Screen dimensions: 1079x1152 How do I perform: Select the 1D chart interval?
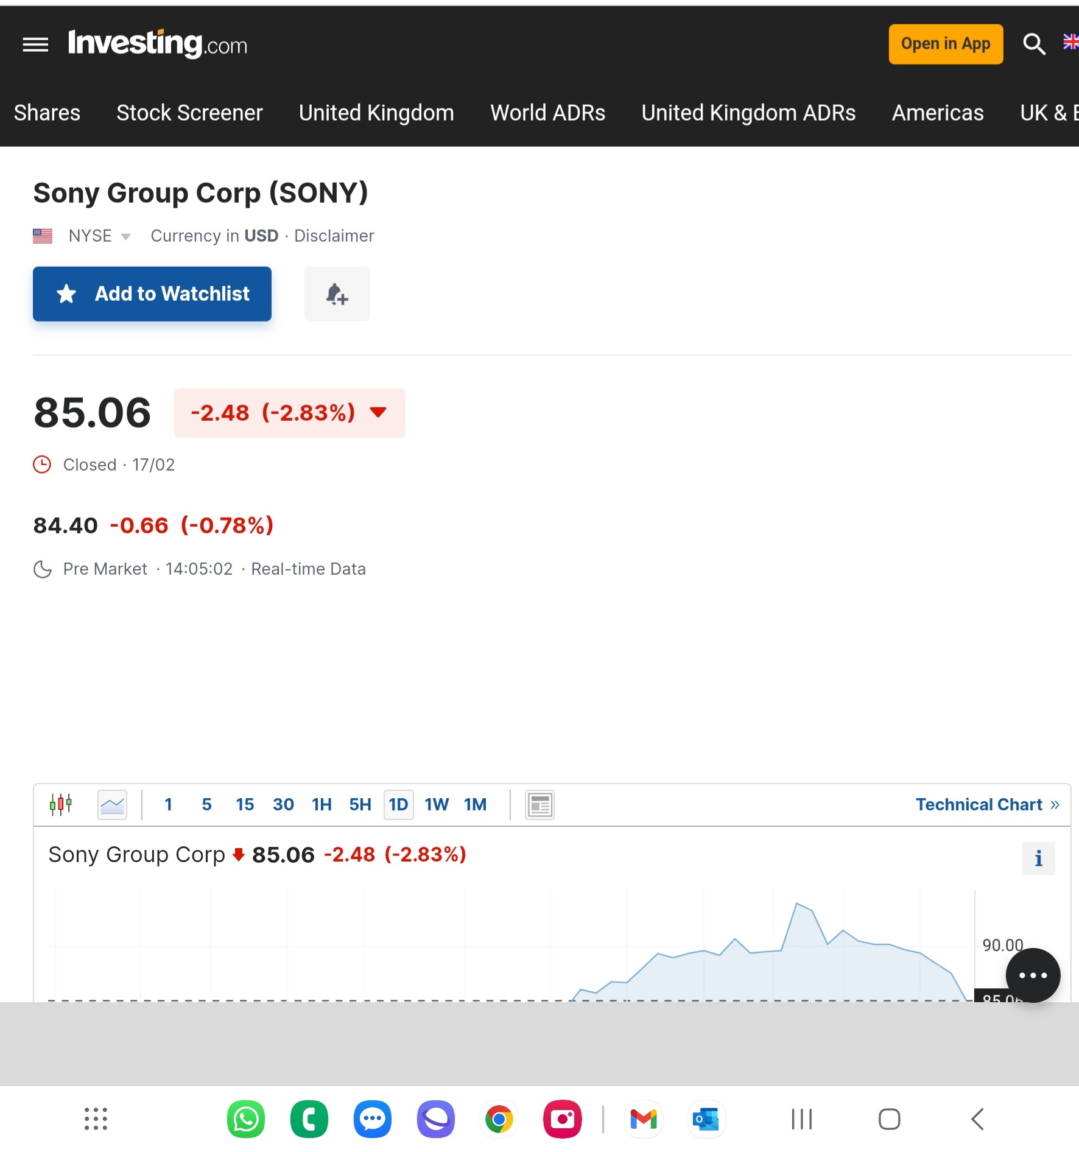pos(398,804)
